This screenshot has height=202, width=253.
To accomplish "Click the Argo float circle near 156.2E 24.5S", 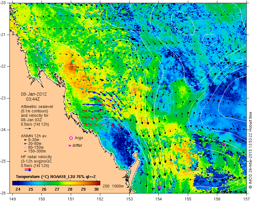I will (224, 145).
